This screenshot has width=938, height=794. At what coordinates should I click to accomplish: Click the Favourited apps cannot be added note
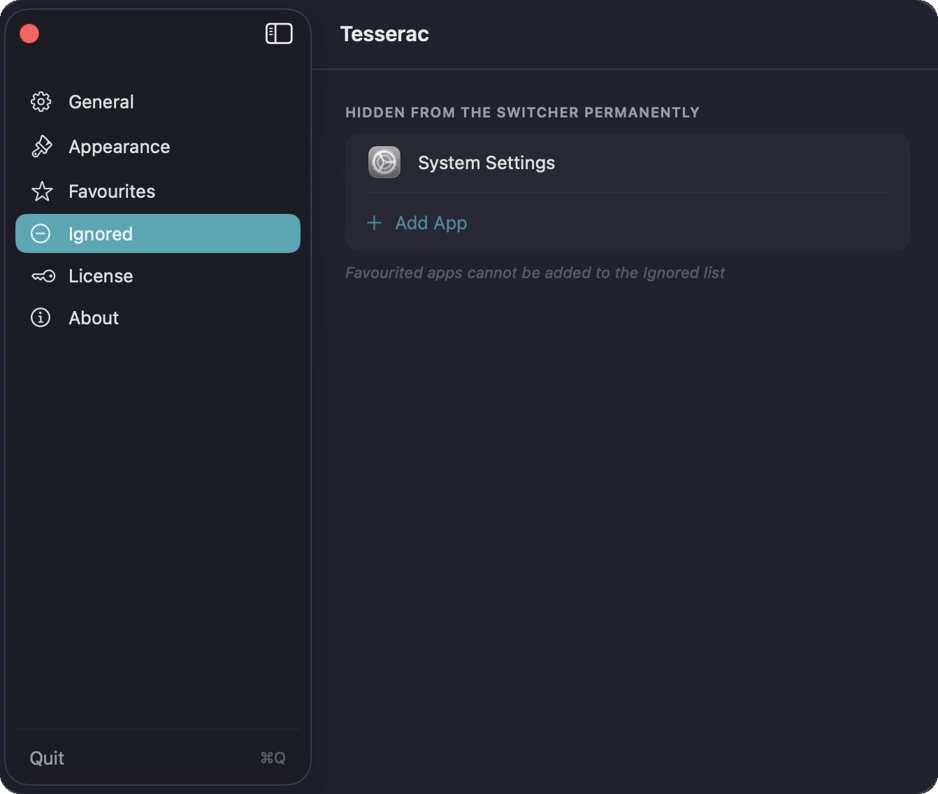point(535,273)
